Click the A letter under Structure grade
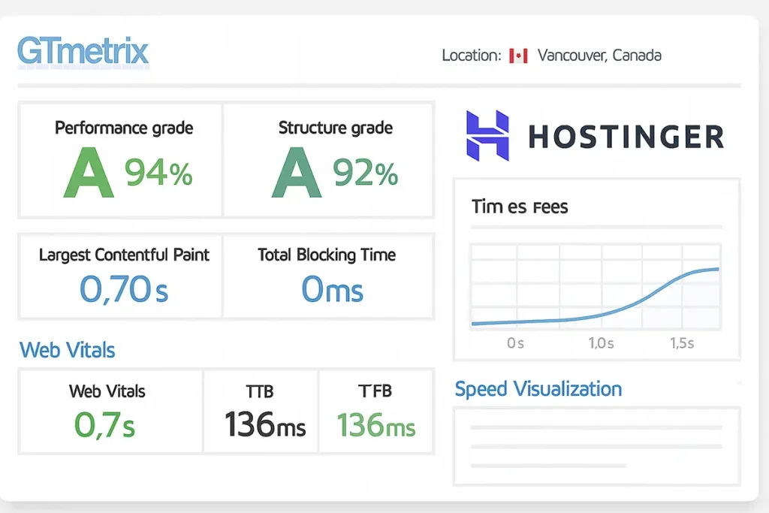The width and height of the screenshot is (769, 513). (297, 173)
